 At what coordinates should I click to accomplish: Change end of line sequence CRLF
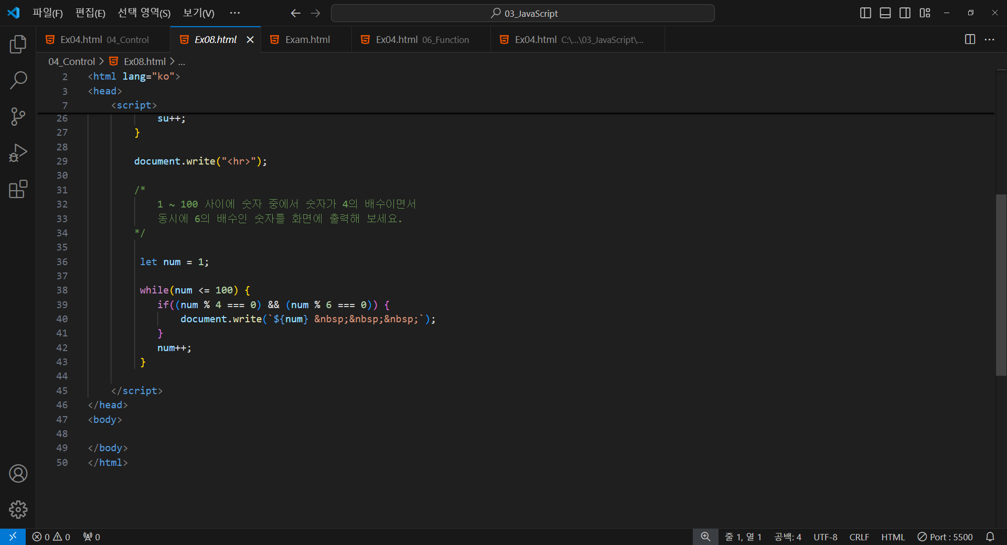tap(859, 537)
